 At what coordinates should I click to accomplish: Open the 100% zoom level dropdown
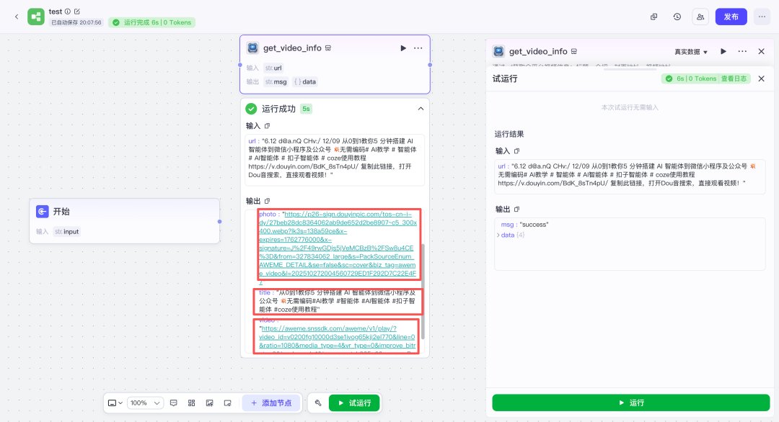coord(146,403)
